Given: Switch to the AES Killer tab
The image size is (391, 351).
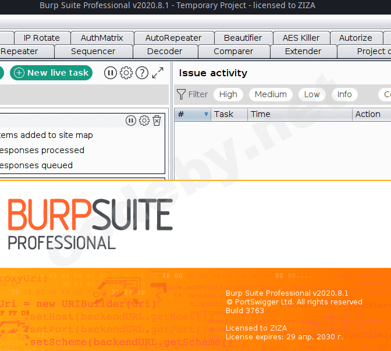Looking at the screenshot, I should click(301, 38).
